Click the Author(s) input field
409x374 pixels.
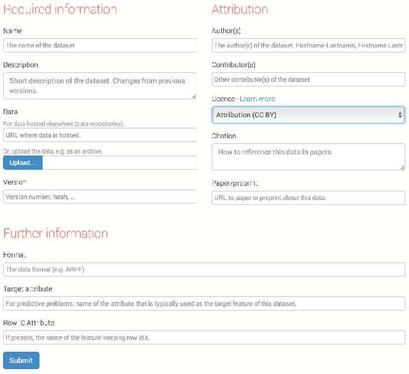[308, 45]
